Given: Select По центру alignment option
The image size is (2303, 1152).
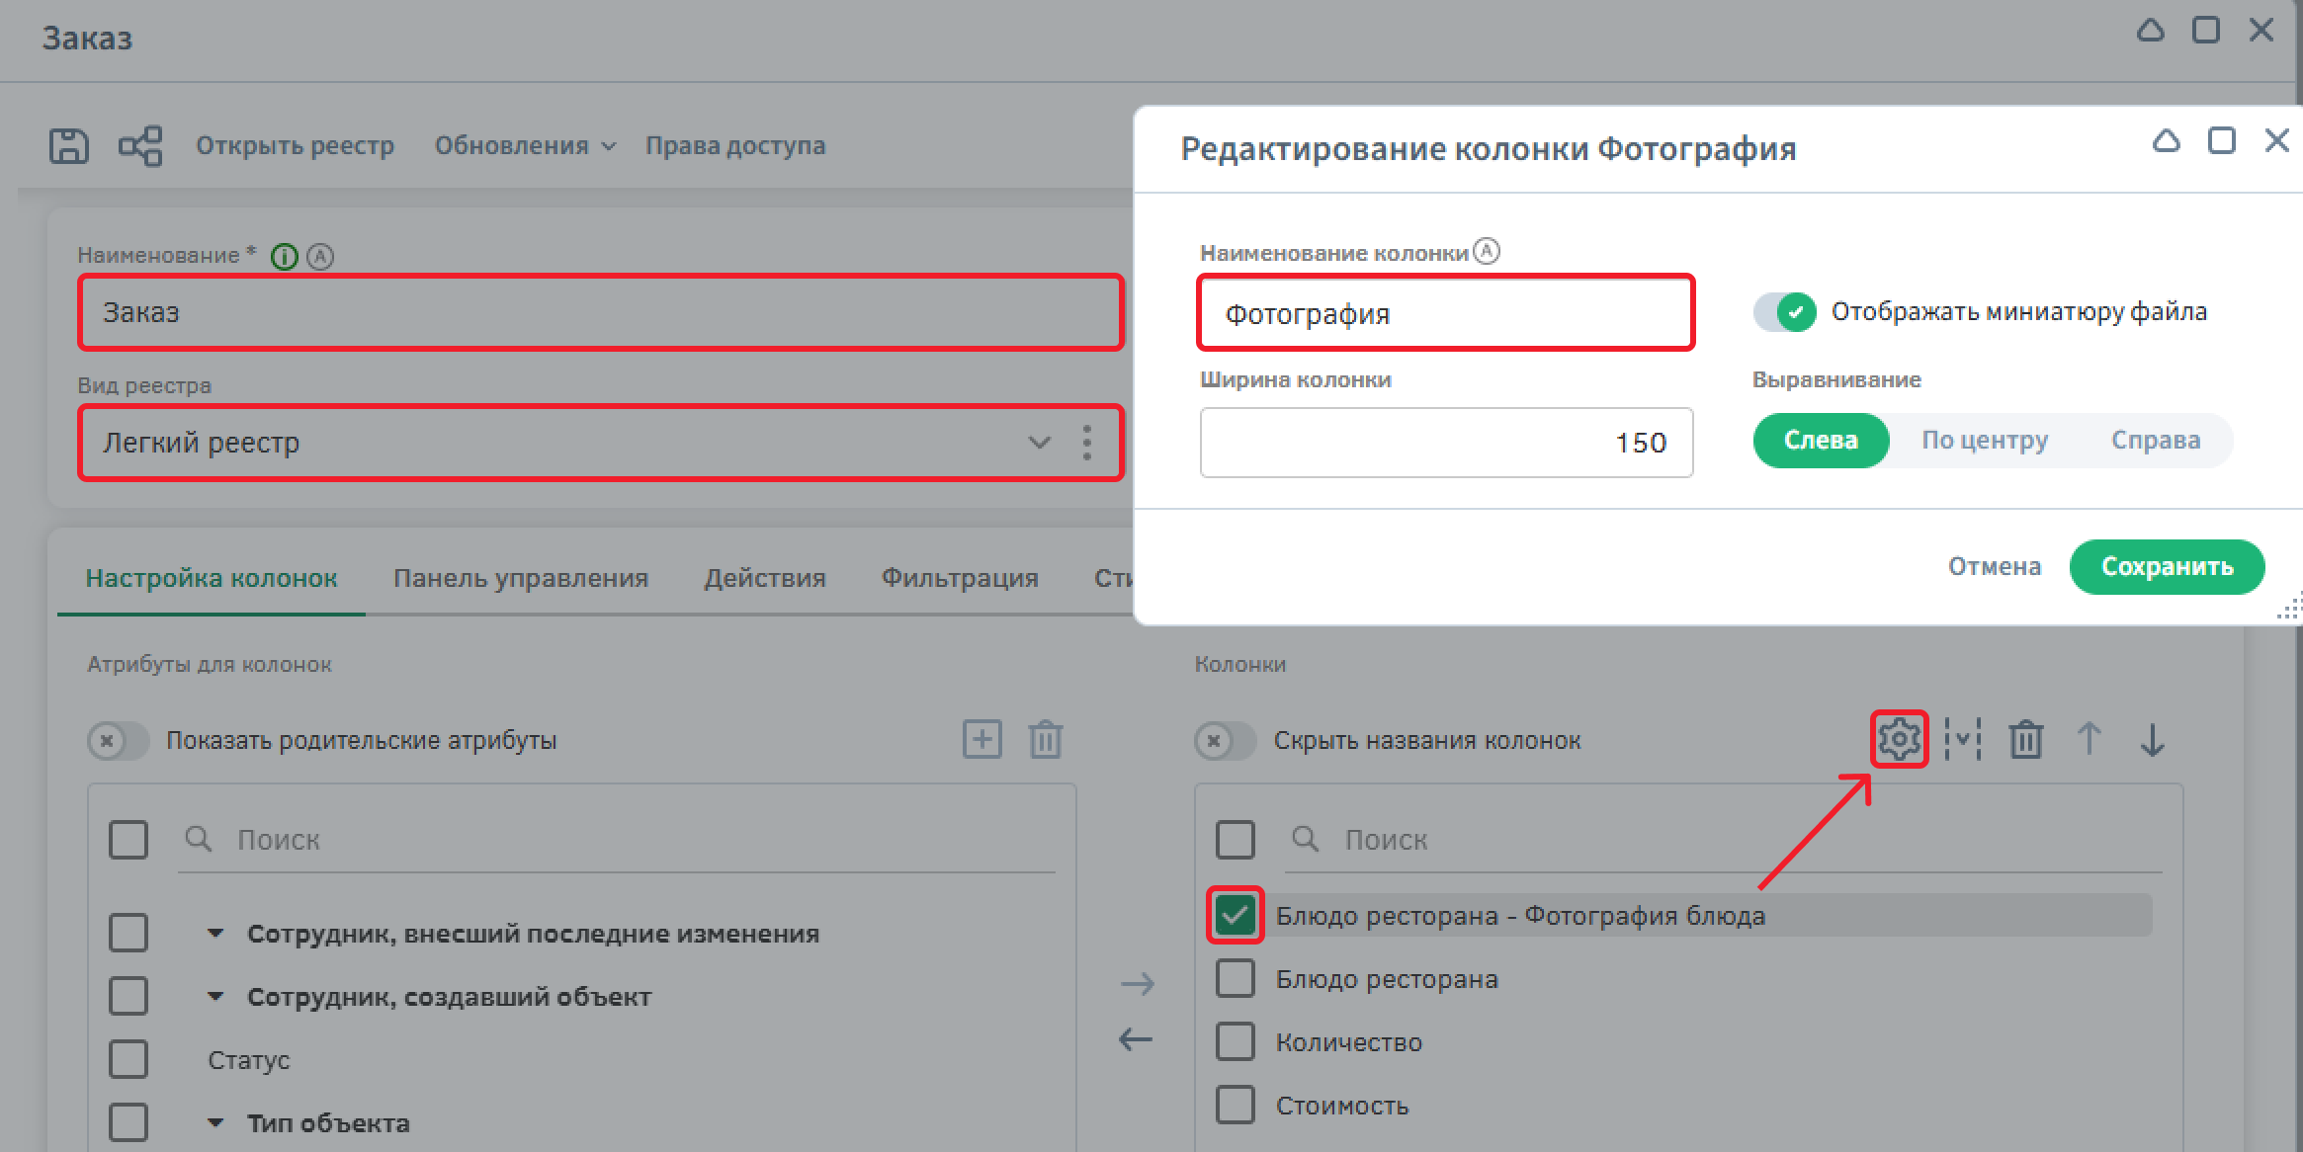Looking at the screenshot, I should [1984, 441].
